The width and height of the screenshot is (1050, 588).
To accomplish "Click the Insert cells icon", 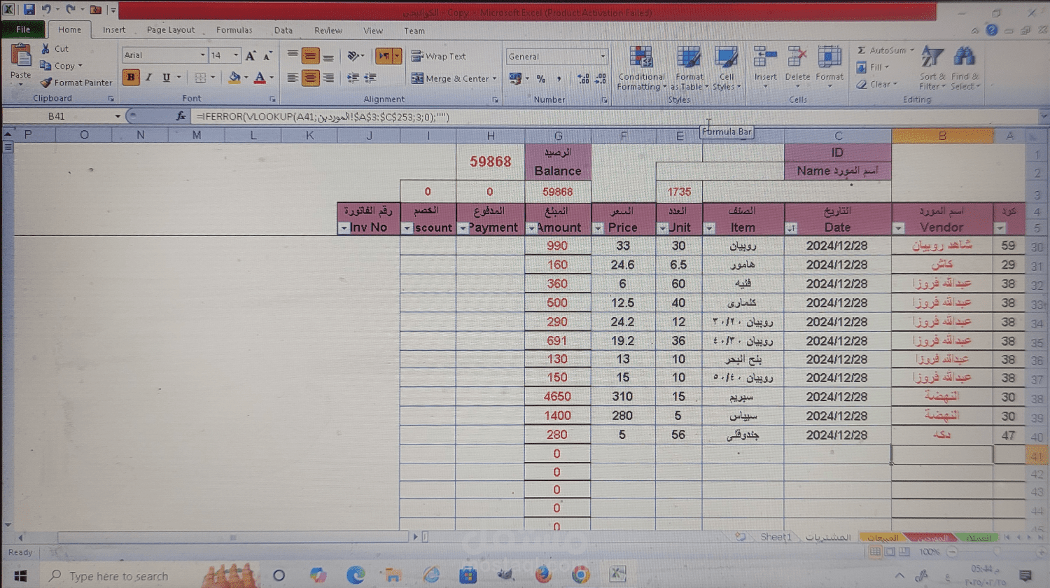I will (x=765, y=57).
